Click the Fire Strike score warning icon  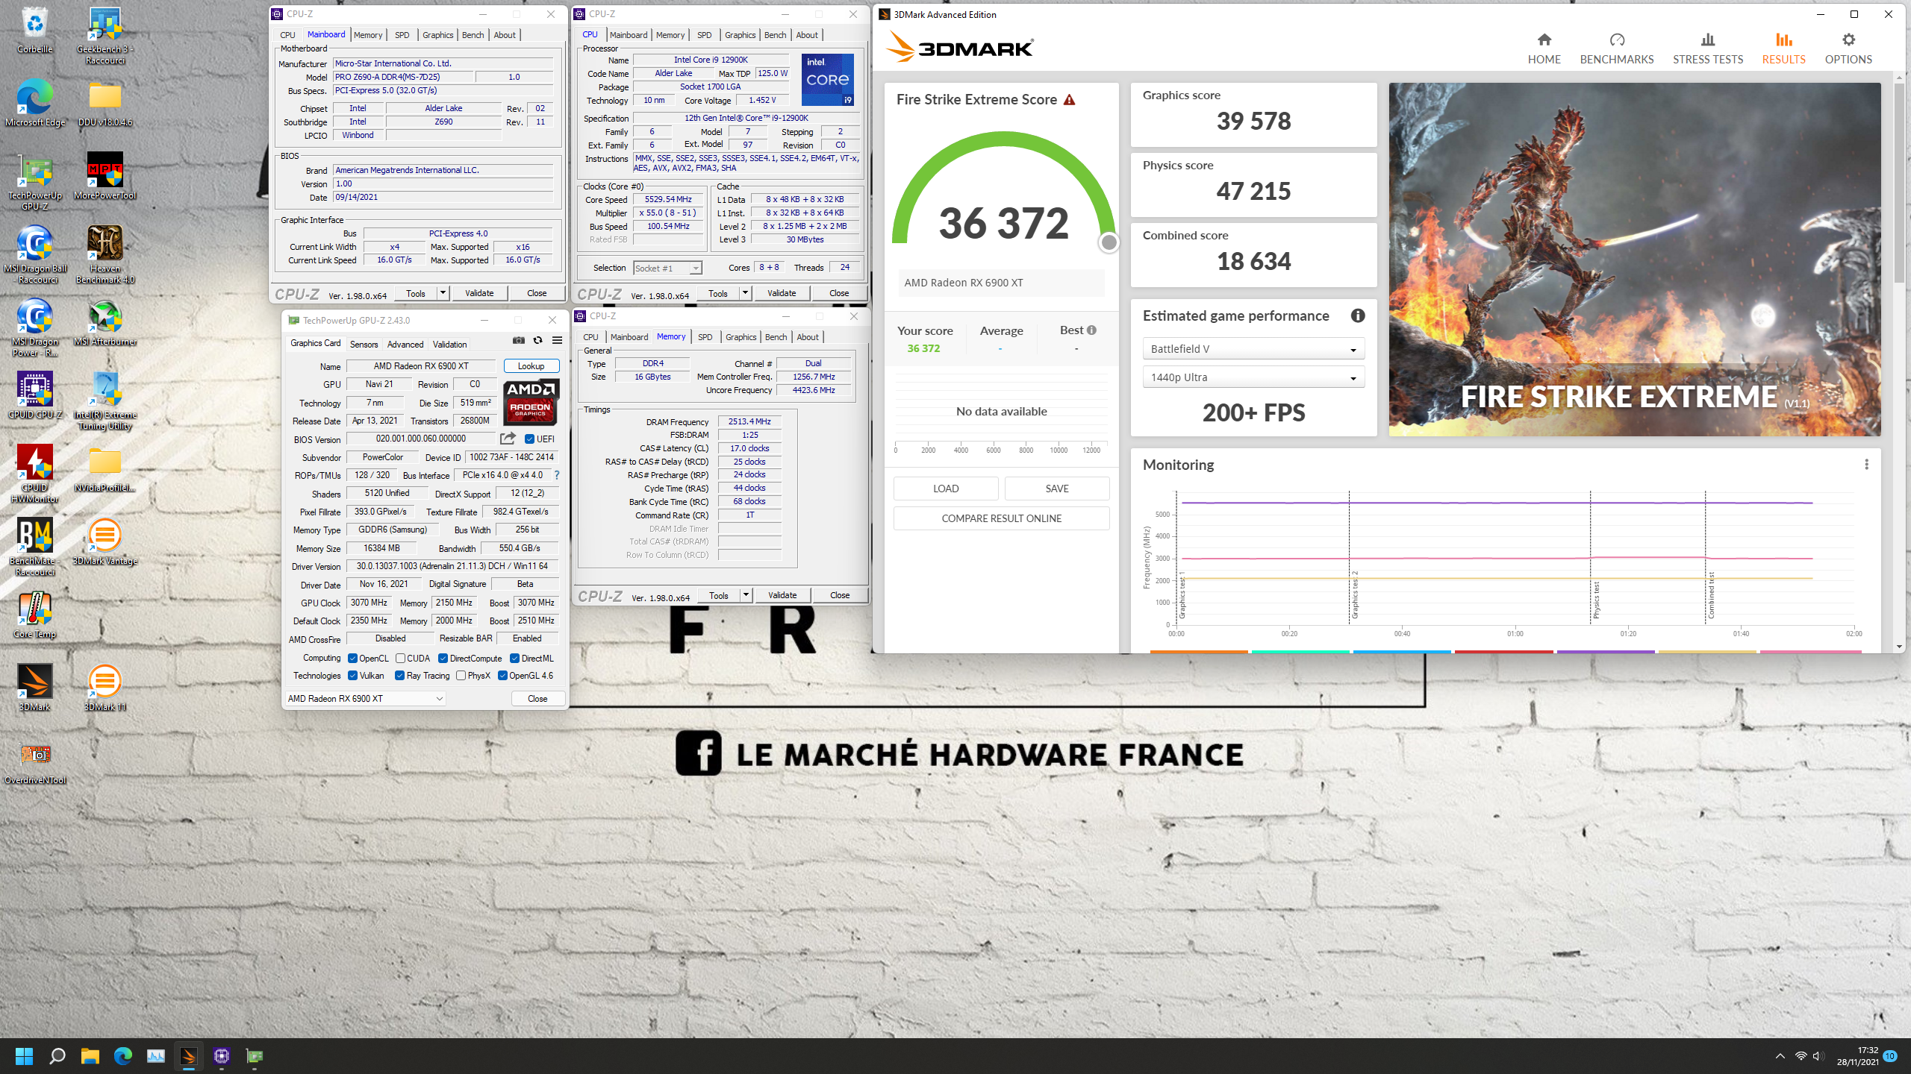point(1070,100)
